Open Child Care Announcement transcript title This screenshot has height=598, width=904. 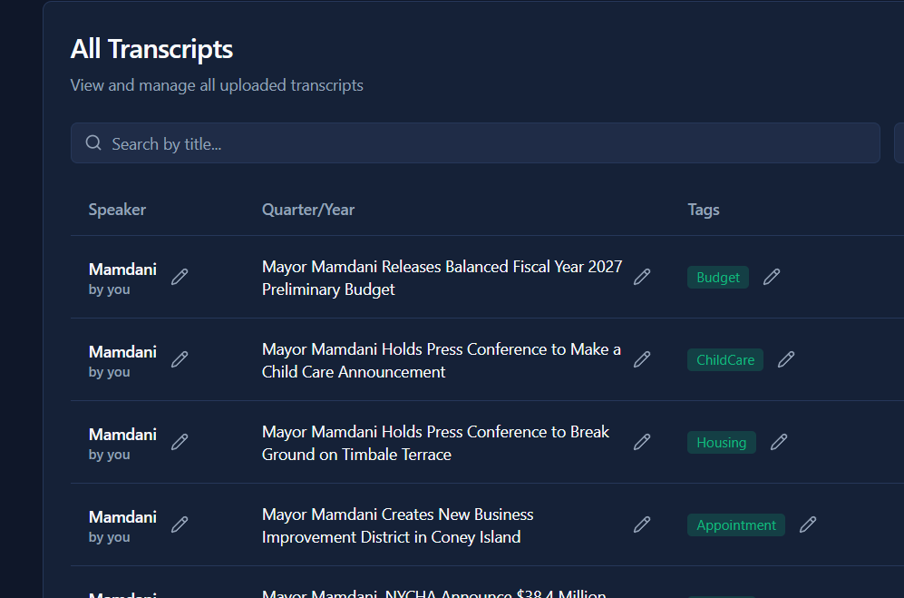coord(441,360)
